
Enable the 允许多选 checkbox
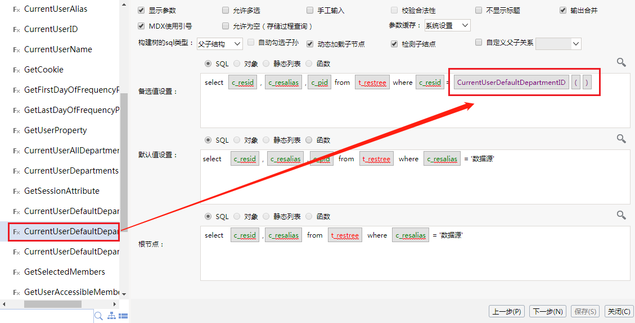tap(226, 10)
